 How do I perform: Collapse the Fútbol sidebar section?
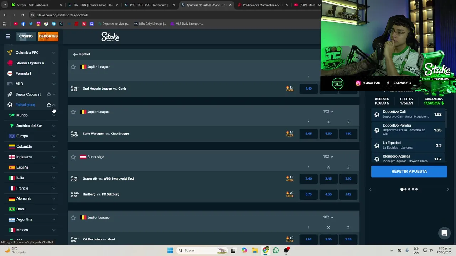(54, 105)
